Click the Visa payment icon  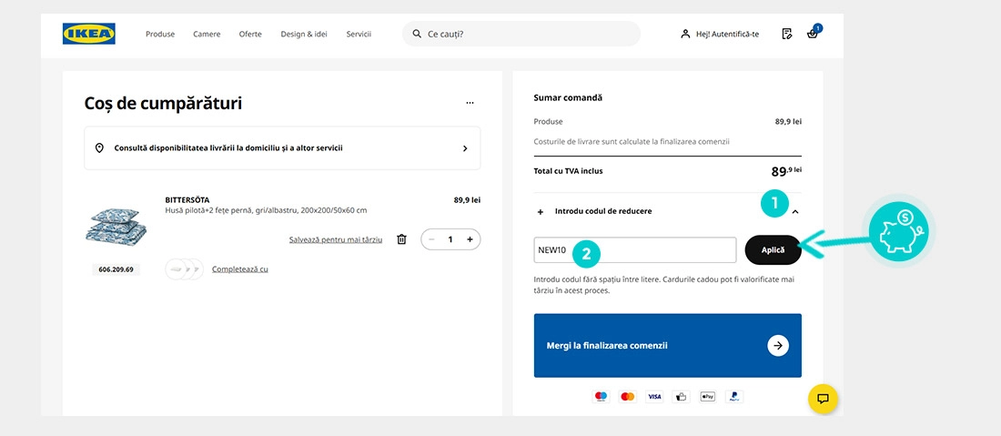coord(654,397)
